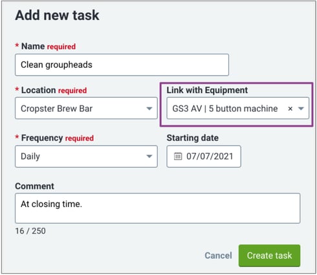
Task: Create the new task
Action: pos(269,256)
